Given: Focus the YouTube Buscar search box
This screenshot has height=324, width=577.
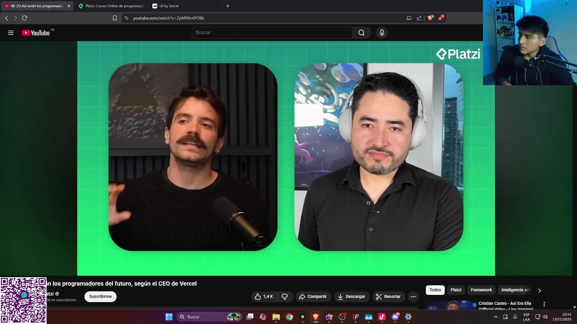Looking at the screenshot, I should 271,32.
